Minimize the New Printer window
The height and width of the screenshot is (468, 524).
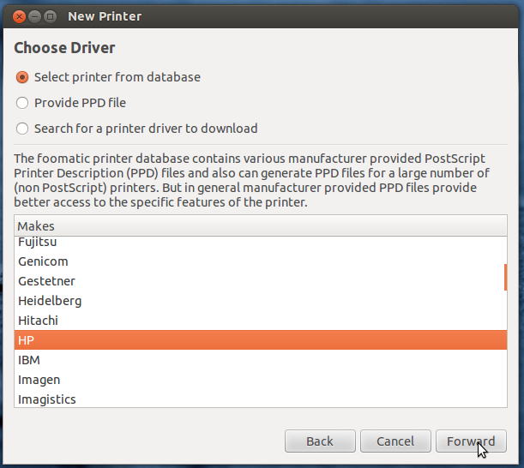pyautogui.click(x=34, y=16)
